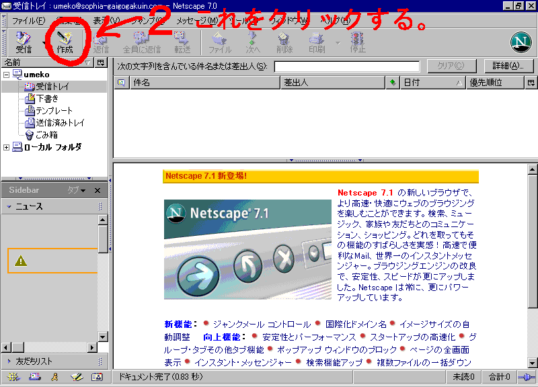This screenshot has height=387, width=538.
Task: Open Composer icon in status bar
Action: point(75,378)
